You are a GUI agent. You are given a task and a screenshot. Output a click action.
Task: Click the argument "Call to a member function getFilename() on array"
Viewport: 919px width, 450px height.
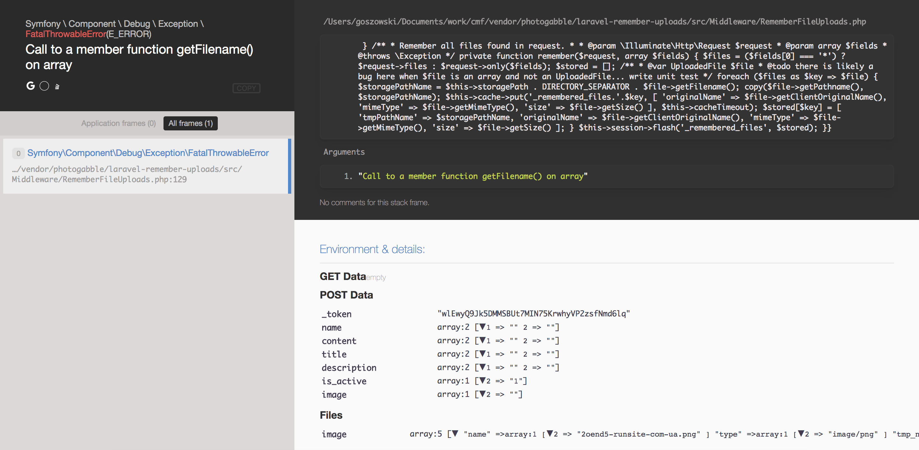[x=473, y=176]
